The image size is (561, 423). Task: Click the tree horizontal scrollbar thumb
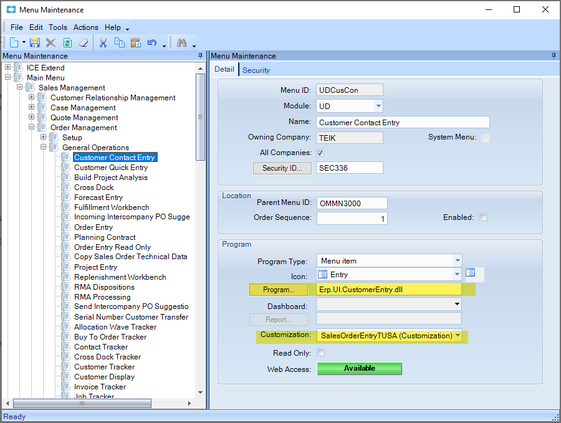point(82,403)
